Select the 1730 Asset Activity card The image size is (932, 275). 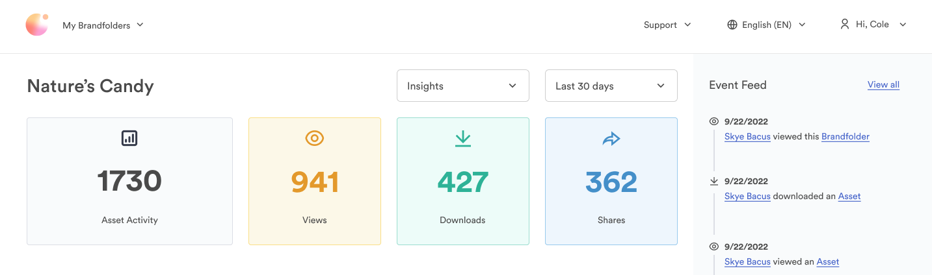point(129,181)
